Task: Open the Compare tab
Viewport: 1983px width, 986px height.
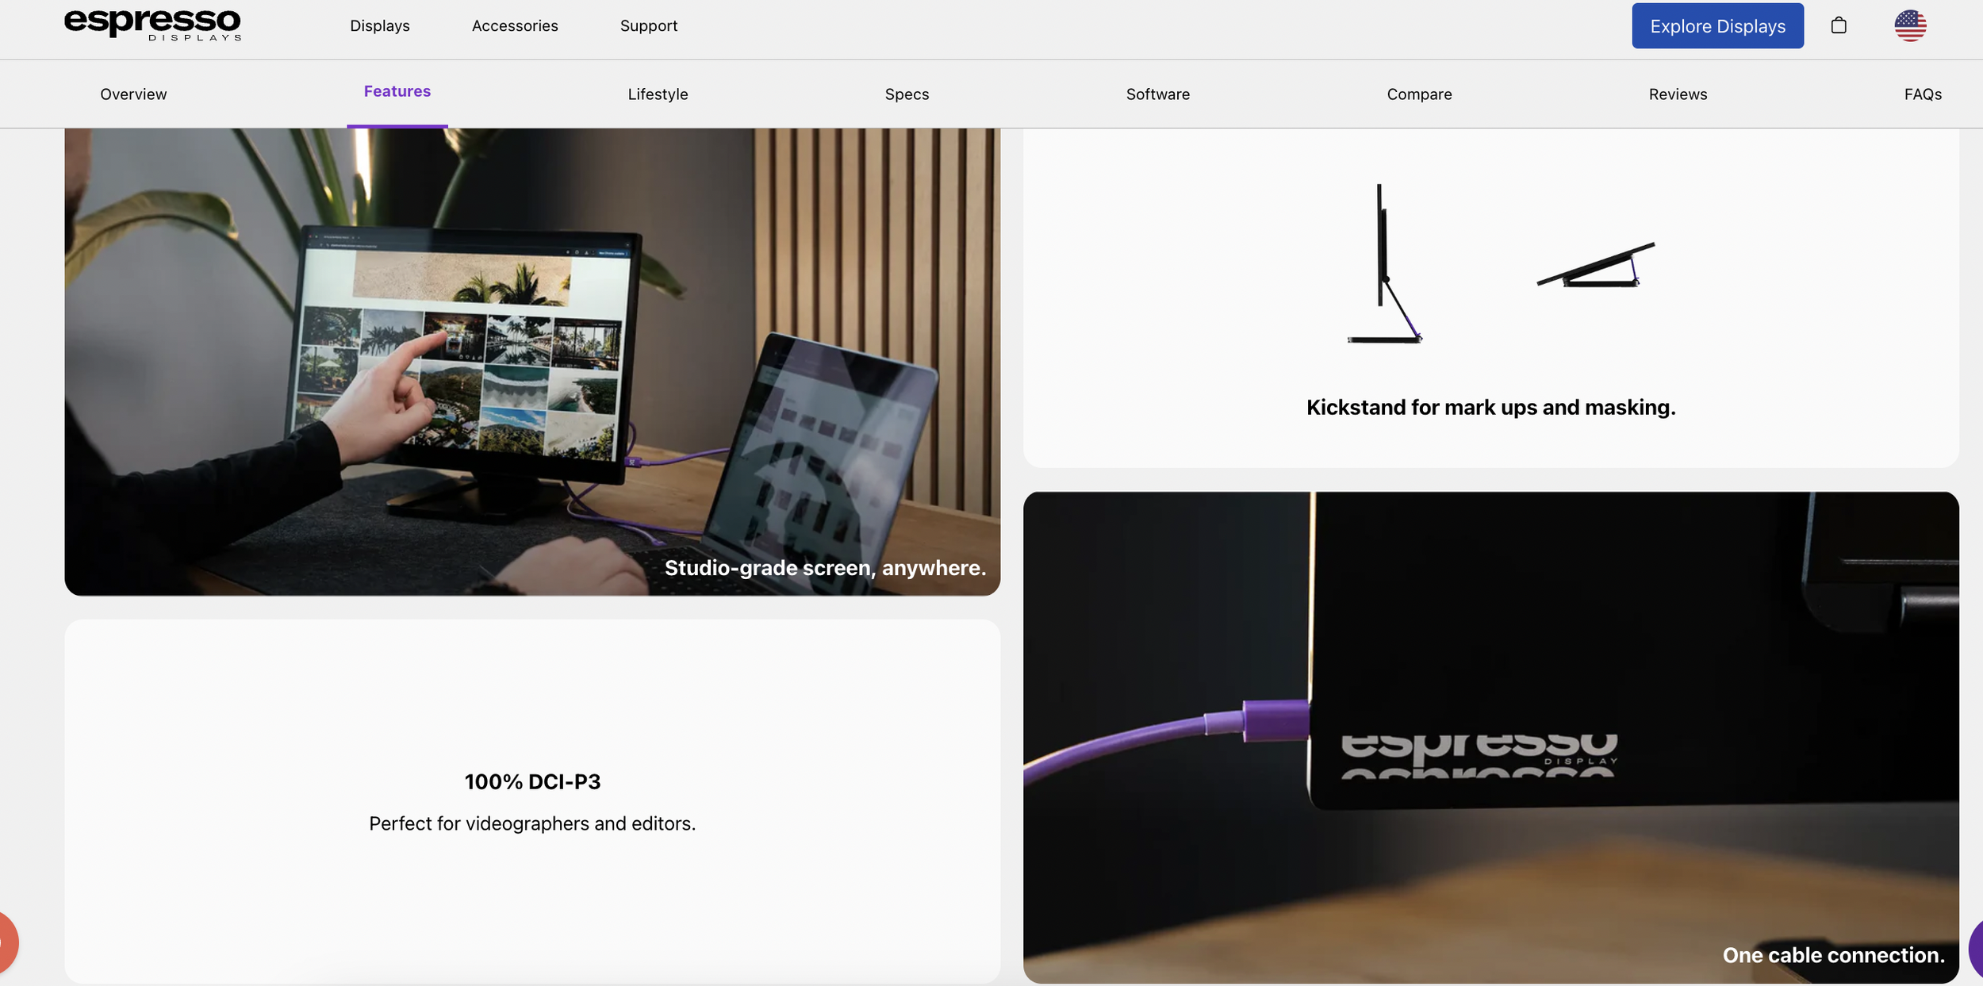Action: (x=1419, y=94)
